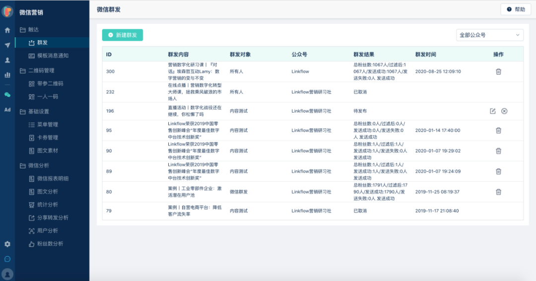Viewport: 536px width, 281px height.
Task: Delete broadcast row with ID 89
Action: [498, 171]
